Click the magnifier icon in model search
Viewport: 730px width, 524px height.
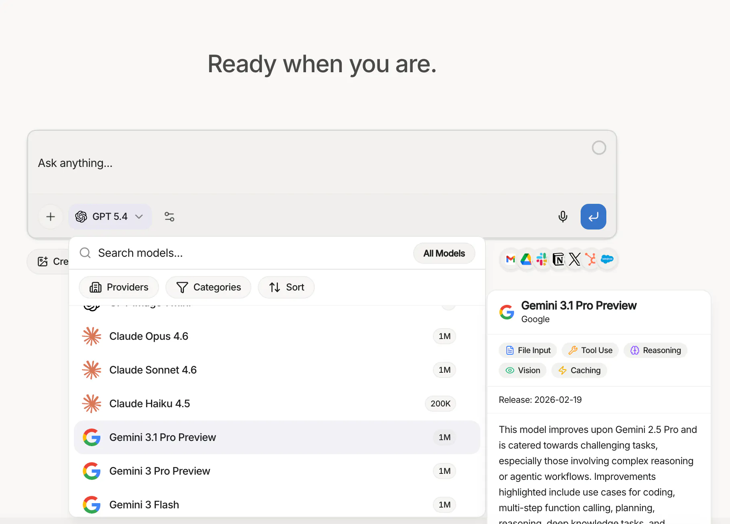click(85, 253)
